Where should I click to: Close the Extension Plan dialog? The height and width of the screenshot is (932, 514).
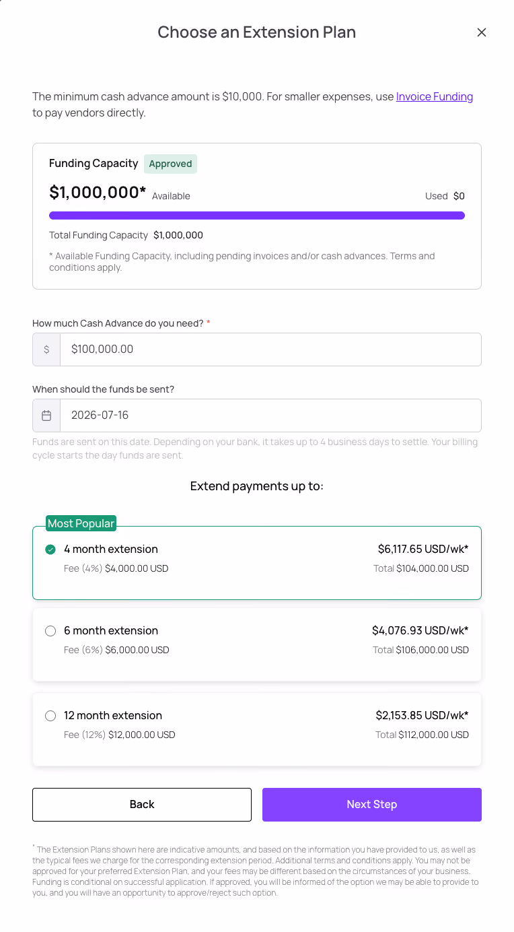click(481, 32)
